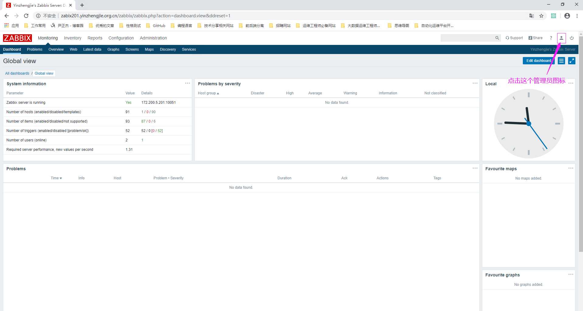The width and height of the screenshot is (583, 311).
Task: Switch to the Maps submenu tab
Action: pos(149,49)
